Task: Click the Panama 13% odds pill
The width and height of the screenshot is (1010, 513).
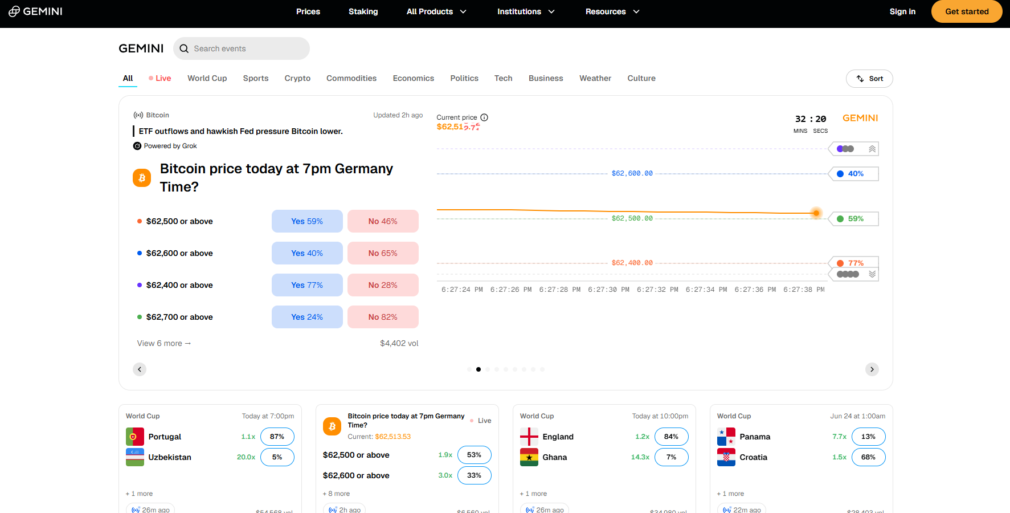Action: 869,437
